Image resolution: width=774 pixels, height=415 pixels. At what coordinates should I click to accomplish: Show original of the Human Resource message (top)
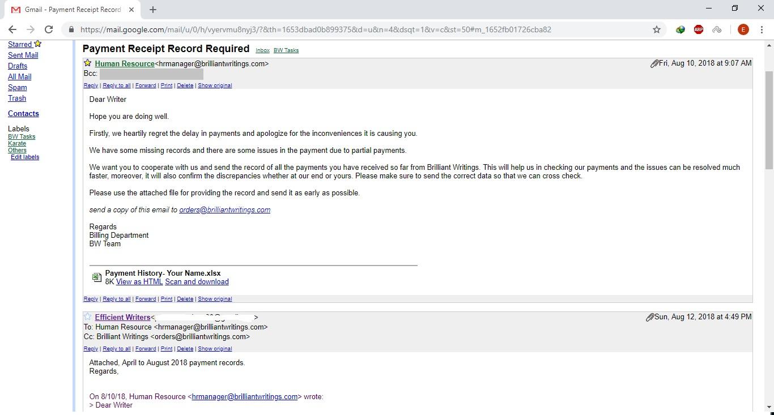215,85
